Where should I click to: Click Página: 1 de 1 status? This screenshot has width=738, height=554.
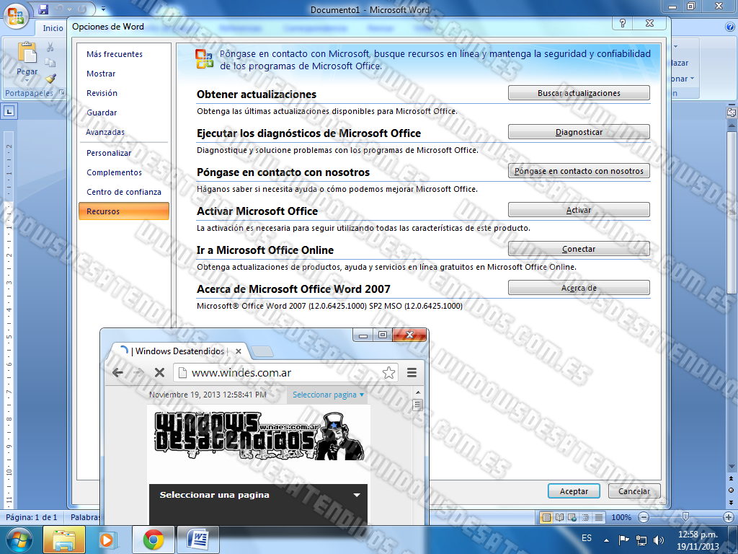pos(32,517)
